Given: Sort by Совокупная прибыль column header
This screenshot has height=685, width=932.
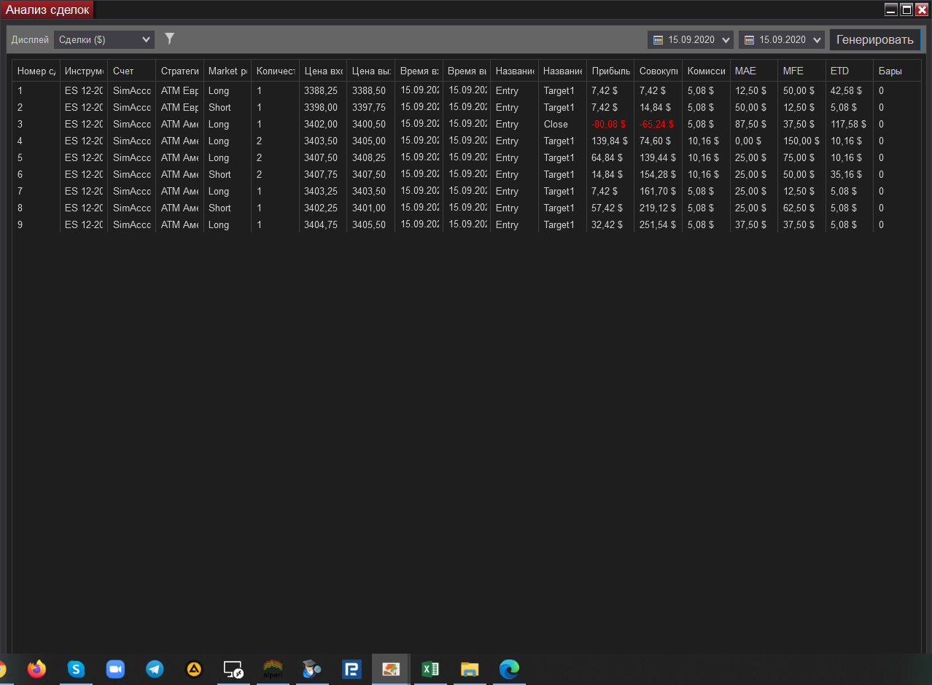Looking at the screenshot, I should (659, 71).
